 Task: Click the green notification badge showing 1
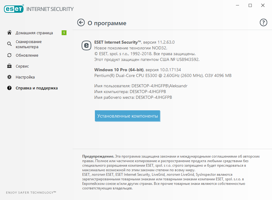(x=64, y=33)
